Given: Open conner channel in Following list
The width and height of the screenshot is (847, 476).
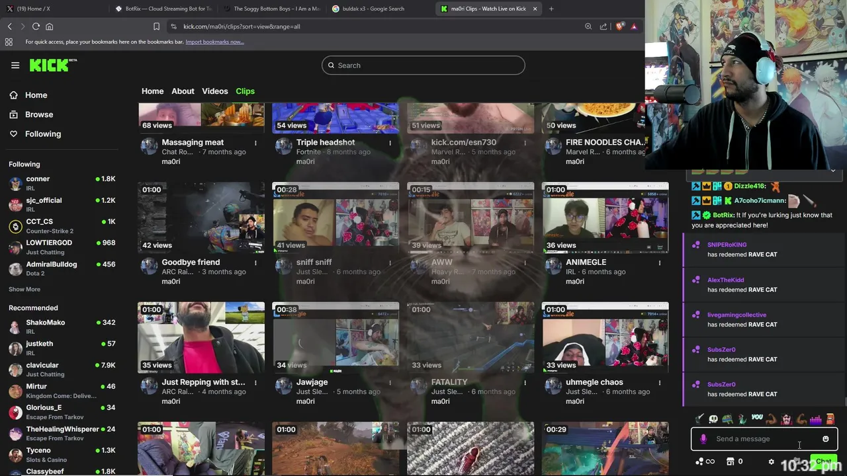Looking at the screenshot, I should (x=62, y=183).
